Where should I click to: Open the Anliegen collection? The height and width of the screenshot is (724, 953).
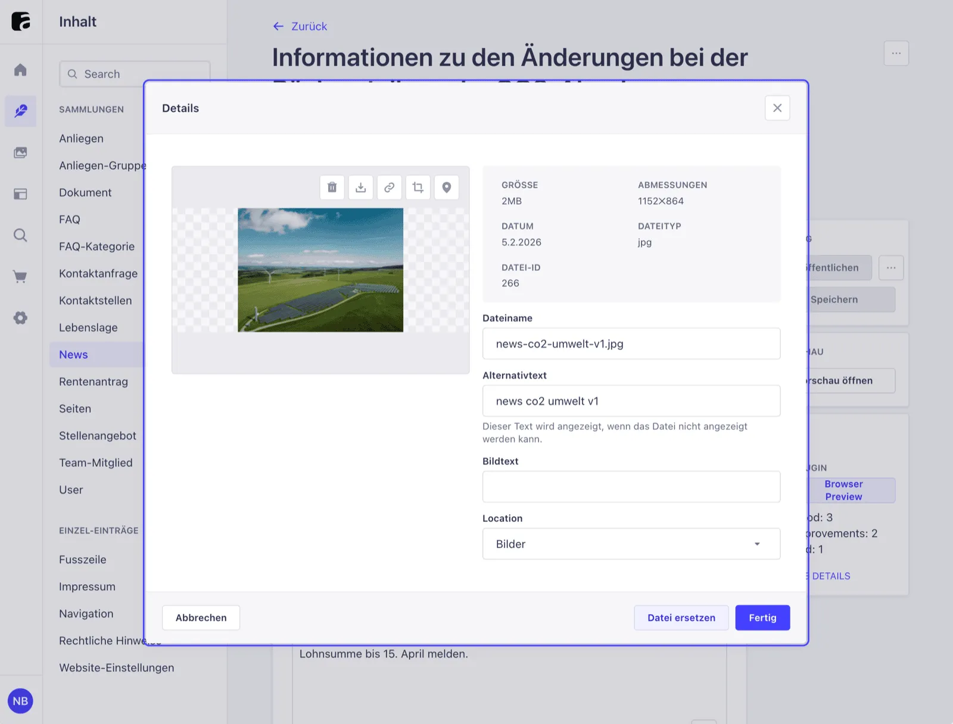click(x=82, y=138)
